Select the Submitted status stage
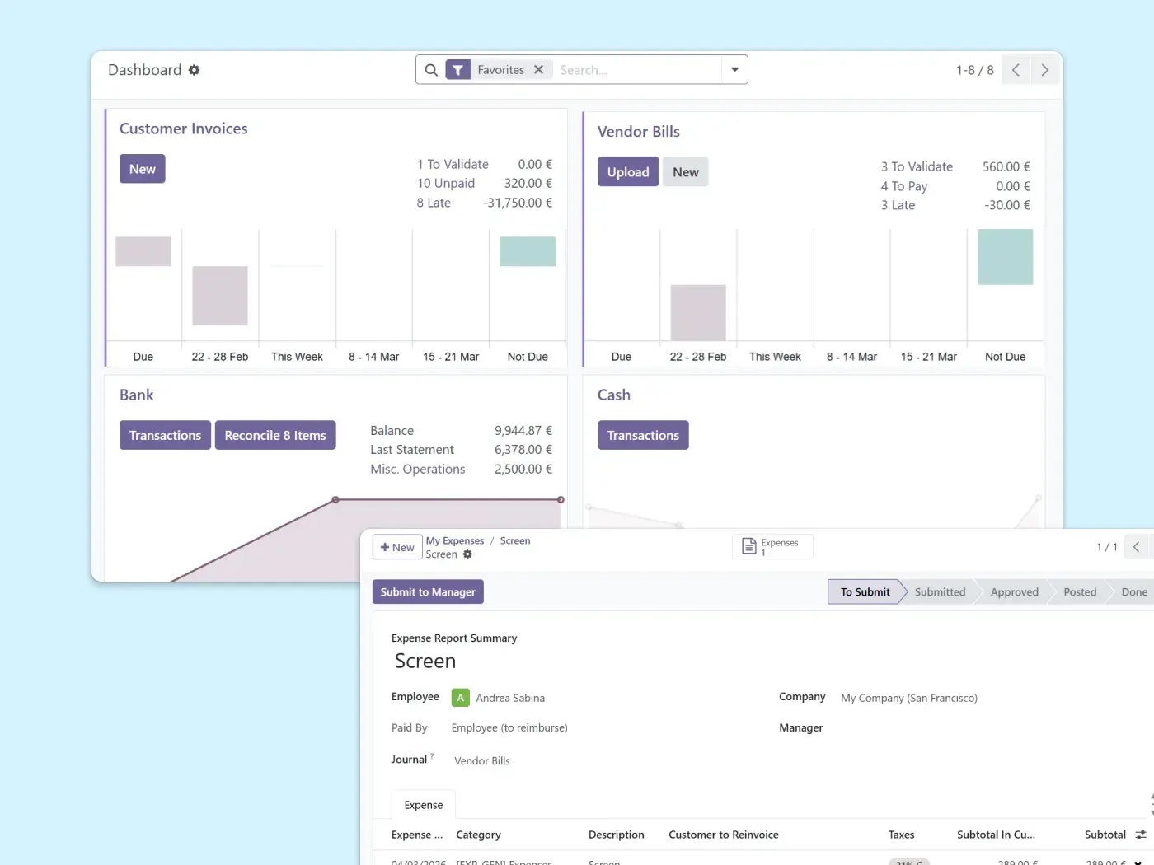The width and height of the screenshot is (1154, 865). tap(940, 591)
